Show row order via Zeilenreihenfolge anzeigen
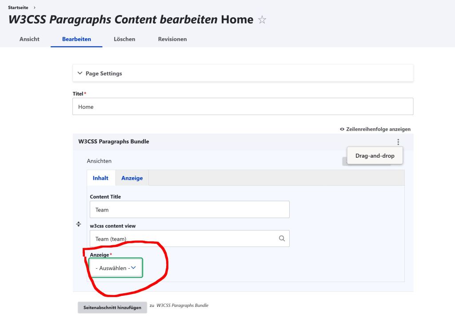455x326 pixels. [375, 129]
